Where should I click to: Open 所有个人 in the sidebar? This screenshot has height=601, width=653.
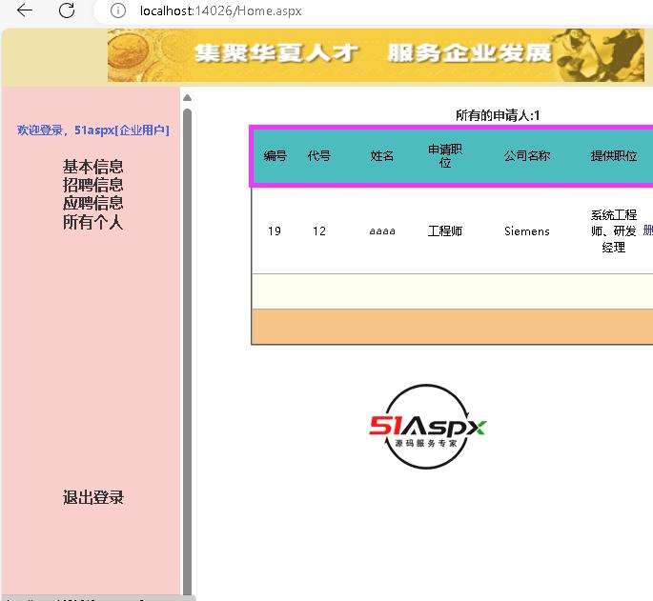pos(92,223)
